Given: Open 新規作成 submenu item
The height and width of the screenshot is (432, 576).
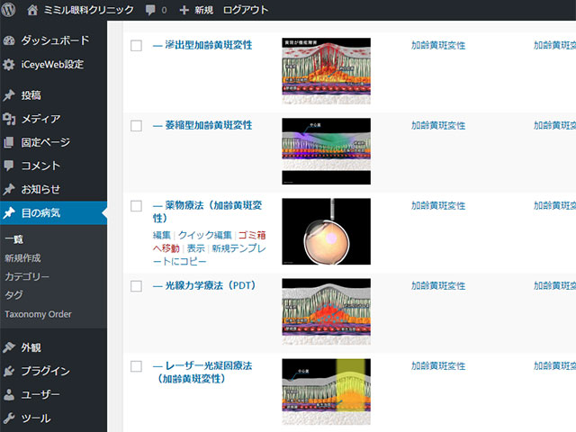Looking at the screenshot, I should tap(22, 258).
